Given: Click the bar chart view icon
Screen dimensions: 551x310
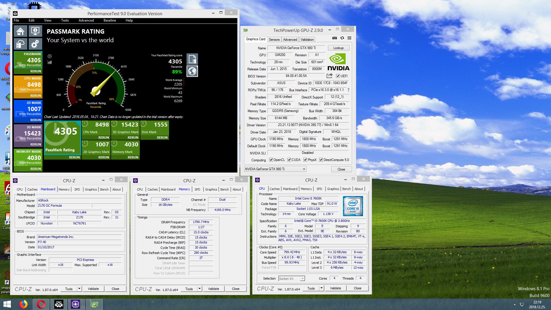Looking at the screenshot, I should 50,62.
